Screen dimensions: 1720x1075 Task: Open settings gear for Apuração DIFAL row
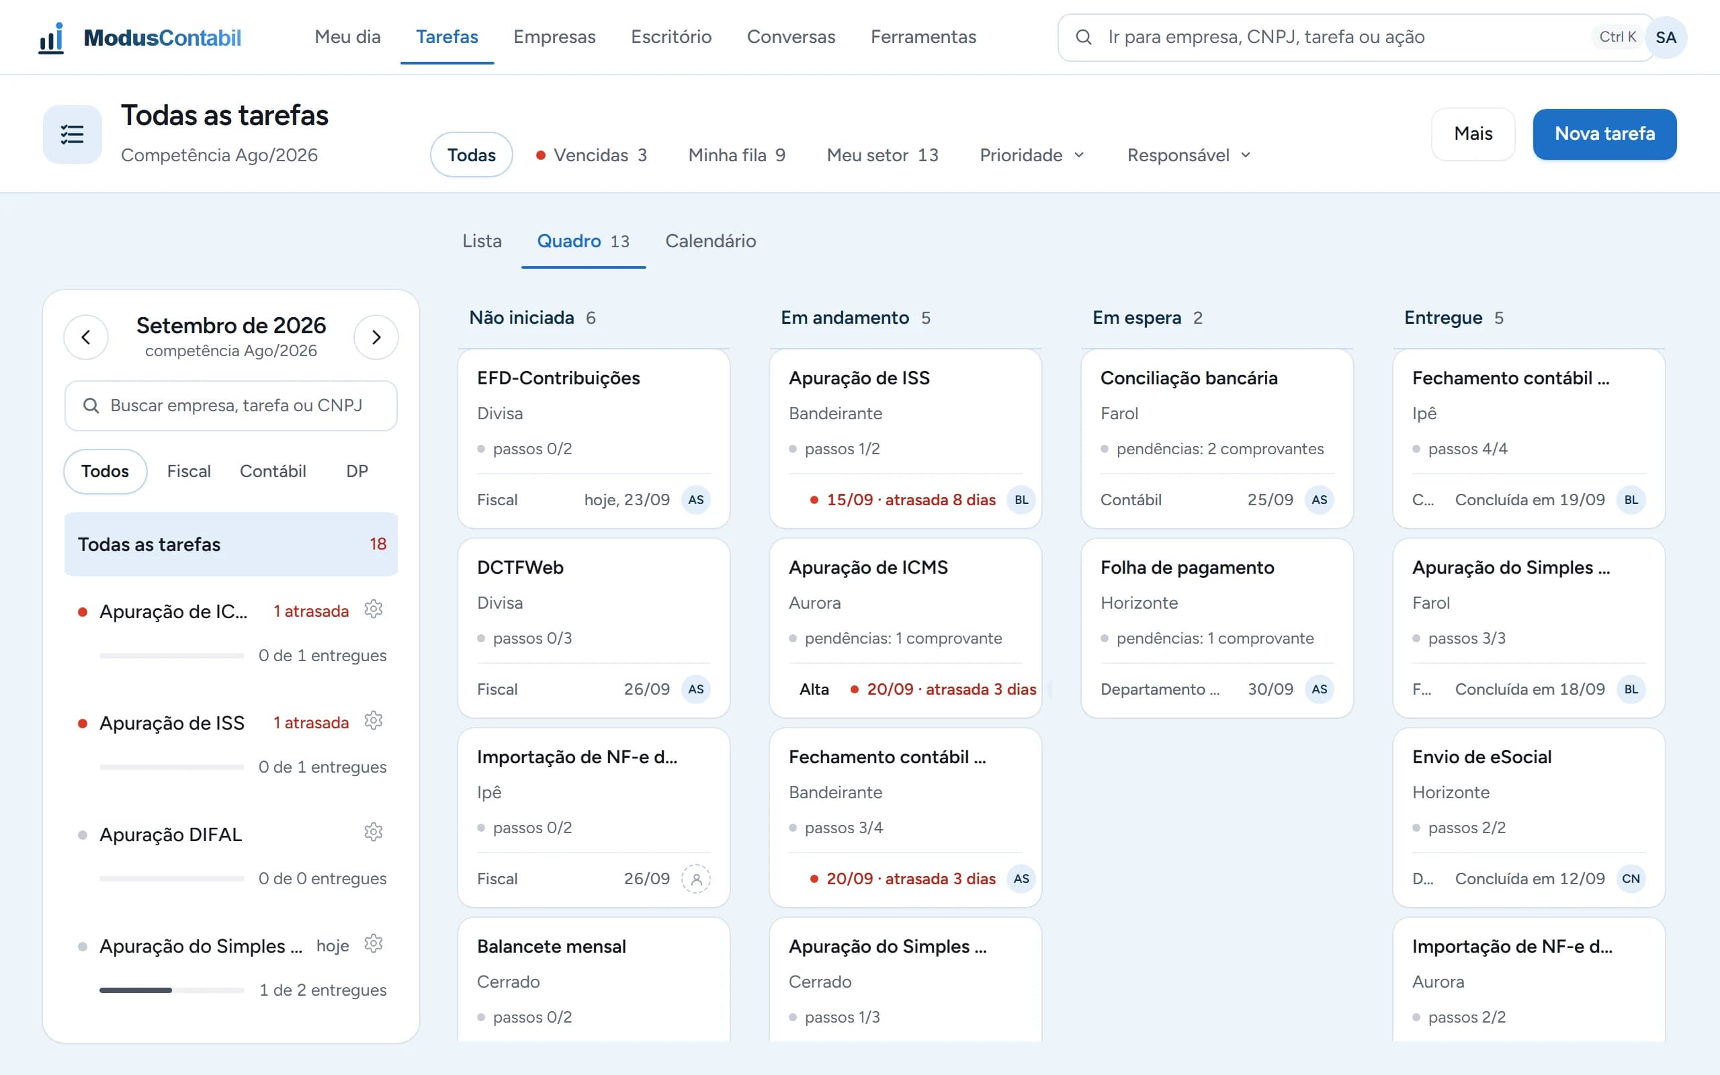tap(374, 832)
